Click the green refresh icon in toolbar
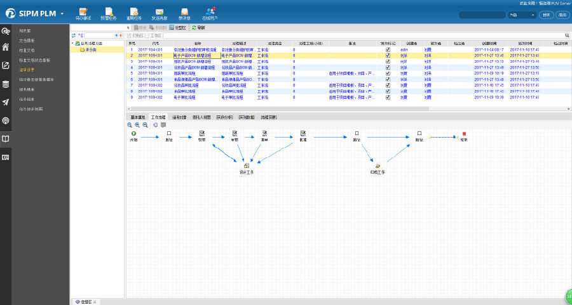 [x=193, y=28]
